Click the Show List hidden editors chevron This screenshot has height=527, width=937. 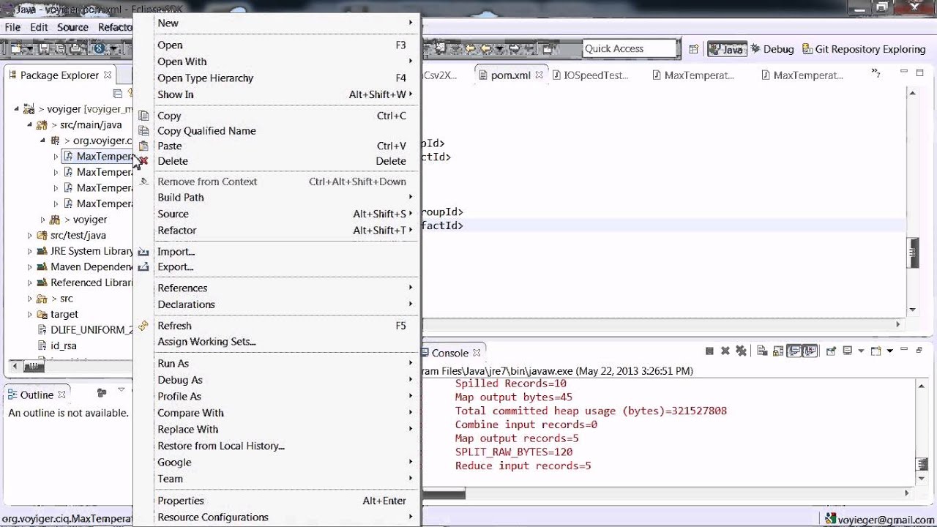tap(876, 72)
